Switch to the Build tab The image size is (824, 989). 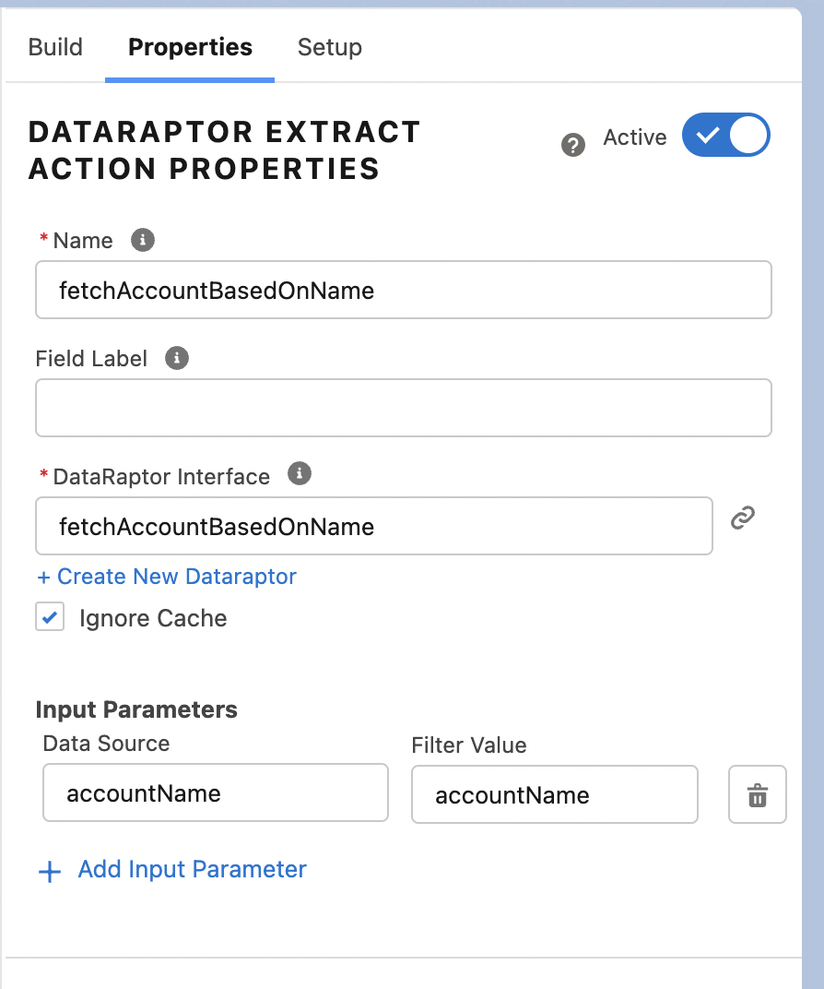pyautogui.click(x=55, y=47)
